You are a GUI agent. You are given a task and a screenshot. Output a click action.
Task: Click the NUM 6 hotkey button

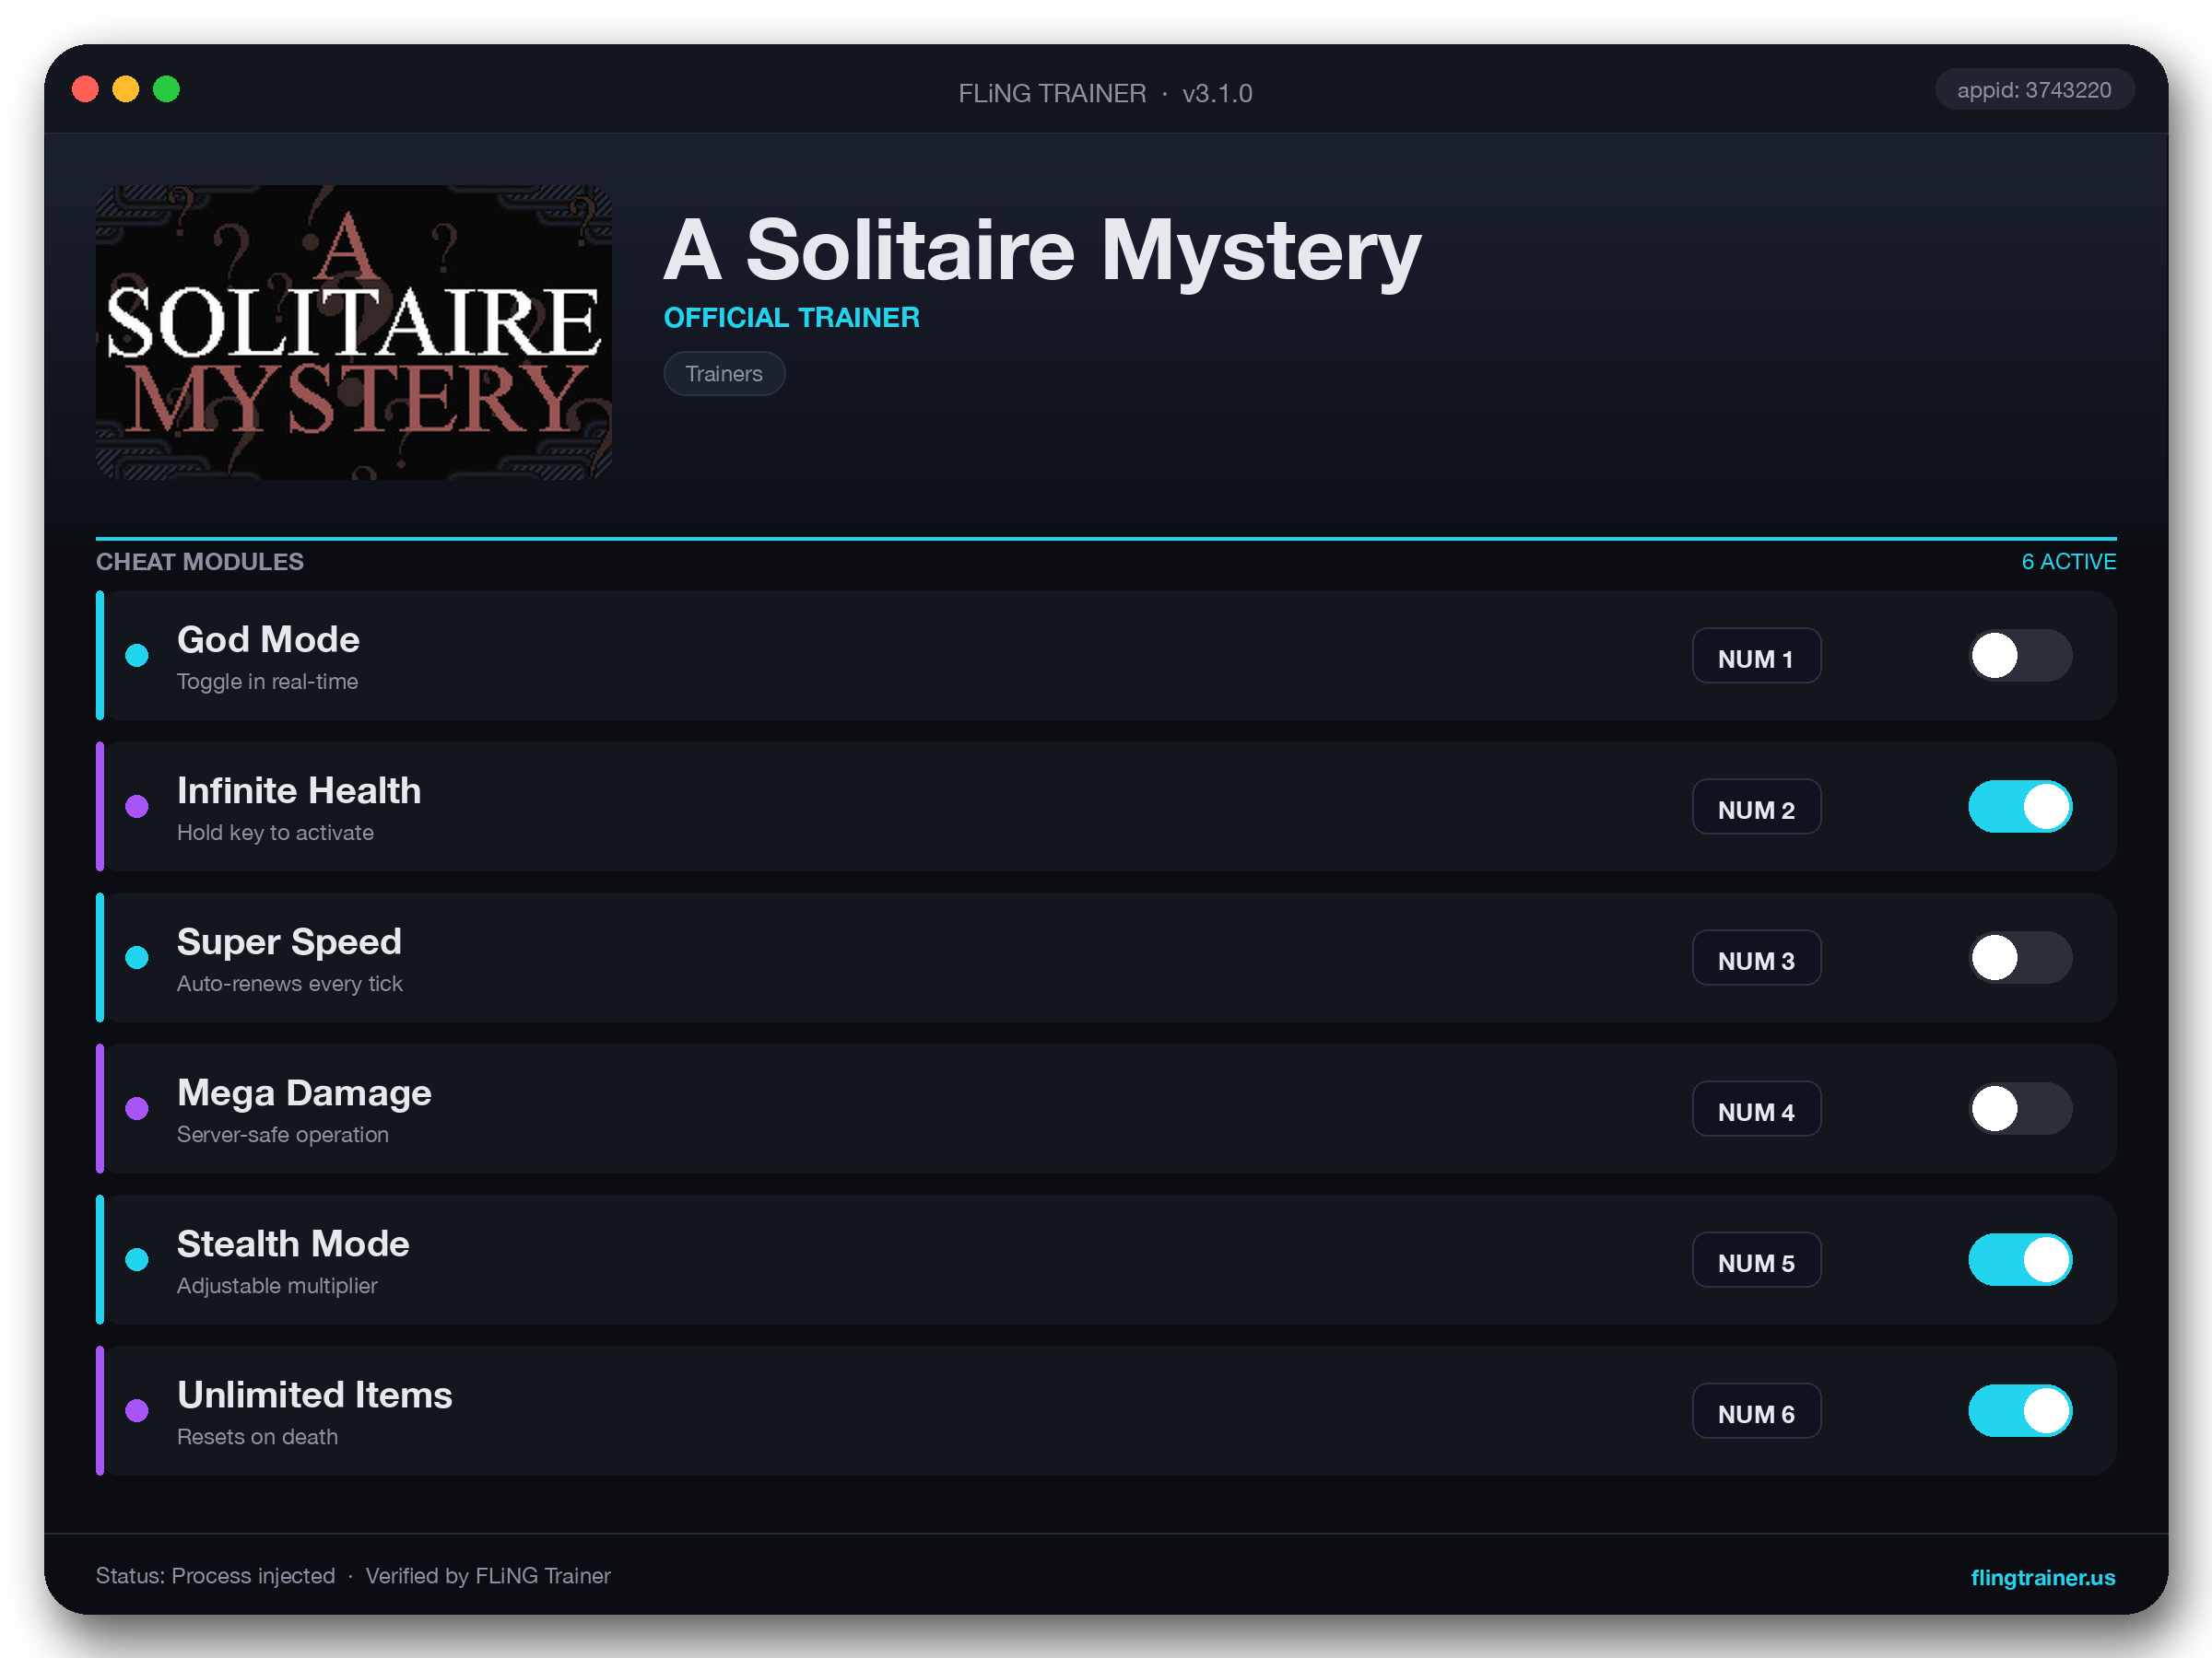click(x=1756, y=1411)
